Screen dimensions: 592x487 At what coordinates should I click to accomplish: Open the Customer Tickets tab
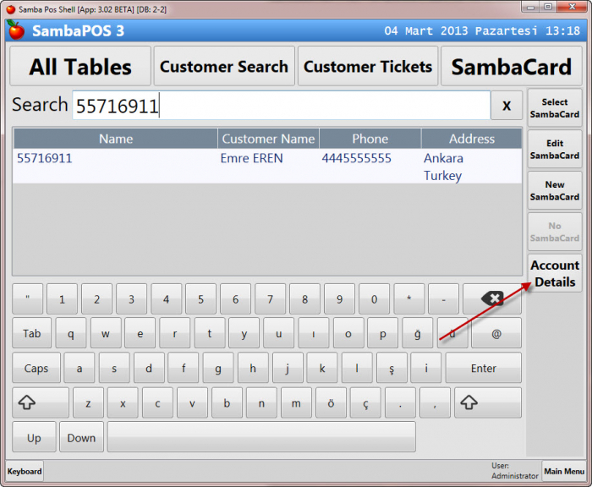click(x=368, y=67)
